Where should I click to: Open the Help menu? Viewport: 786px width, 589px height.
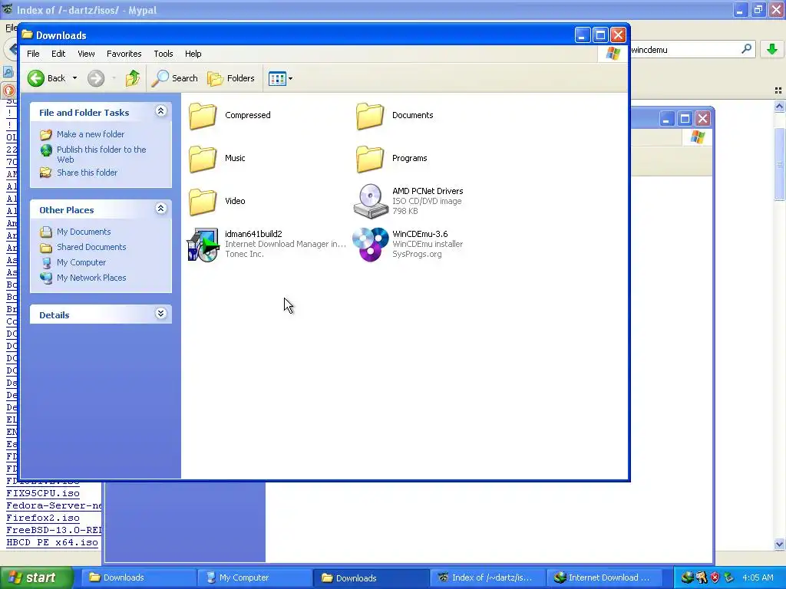point(193,54)
